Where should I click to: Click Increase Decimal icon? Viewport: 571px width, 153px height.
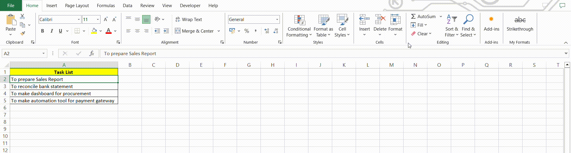(267, 31)
